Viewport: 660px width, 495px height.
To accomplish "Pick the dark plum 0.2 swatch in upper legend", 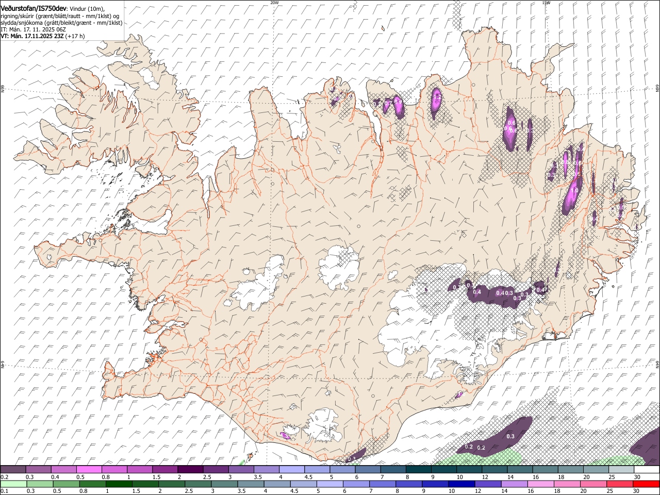I will (13, 470).
